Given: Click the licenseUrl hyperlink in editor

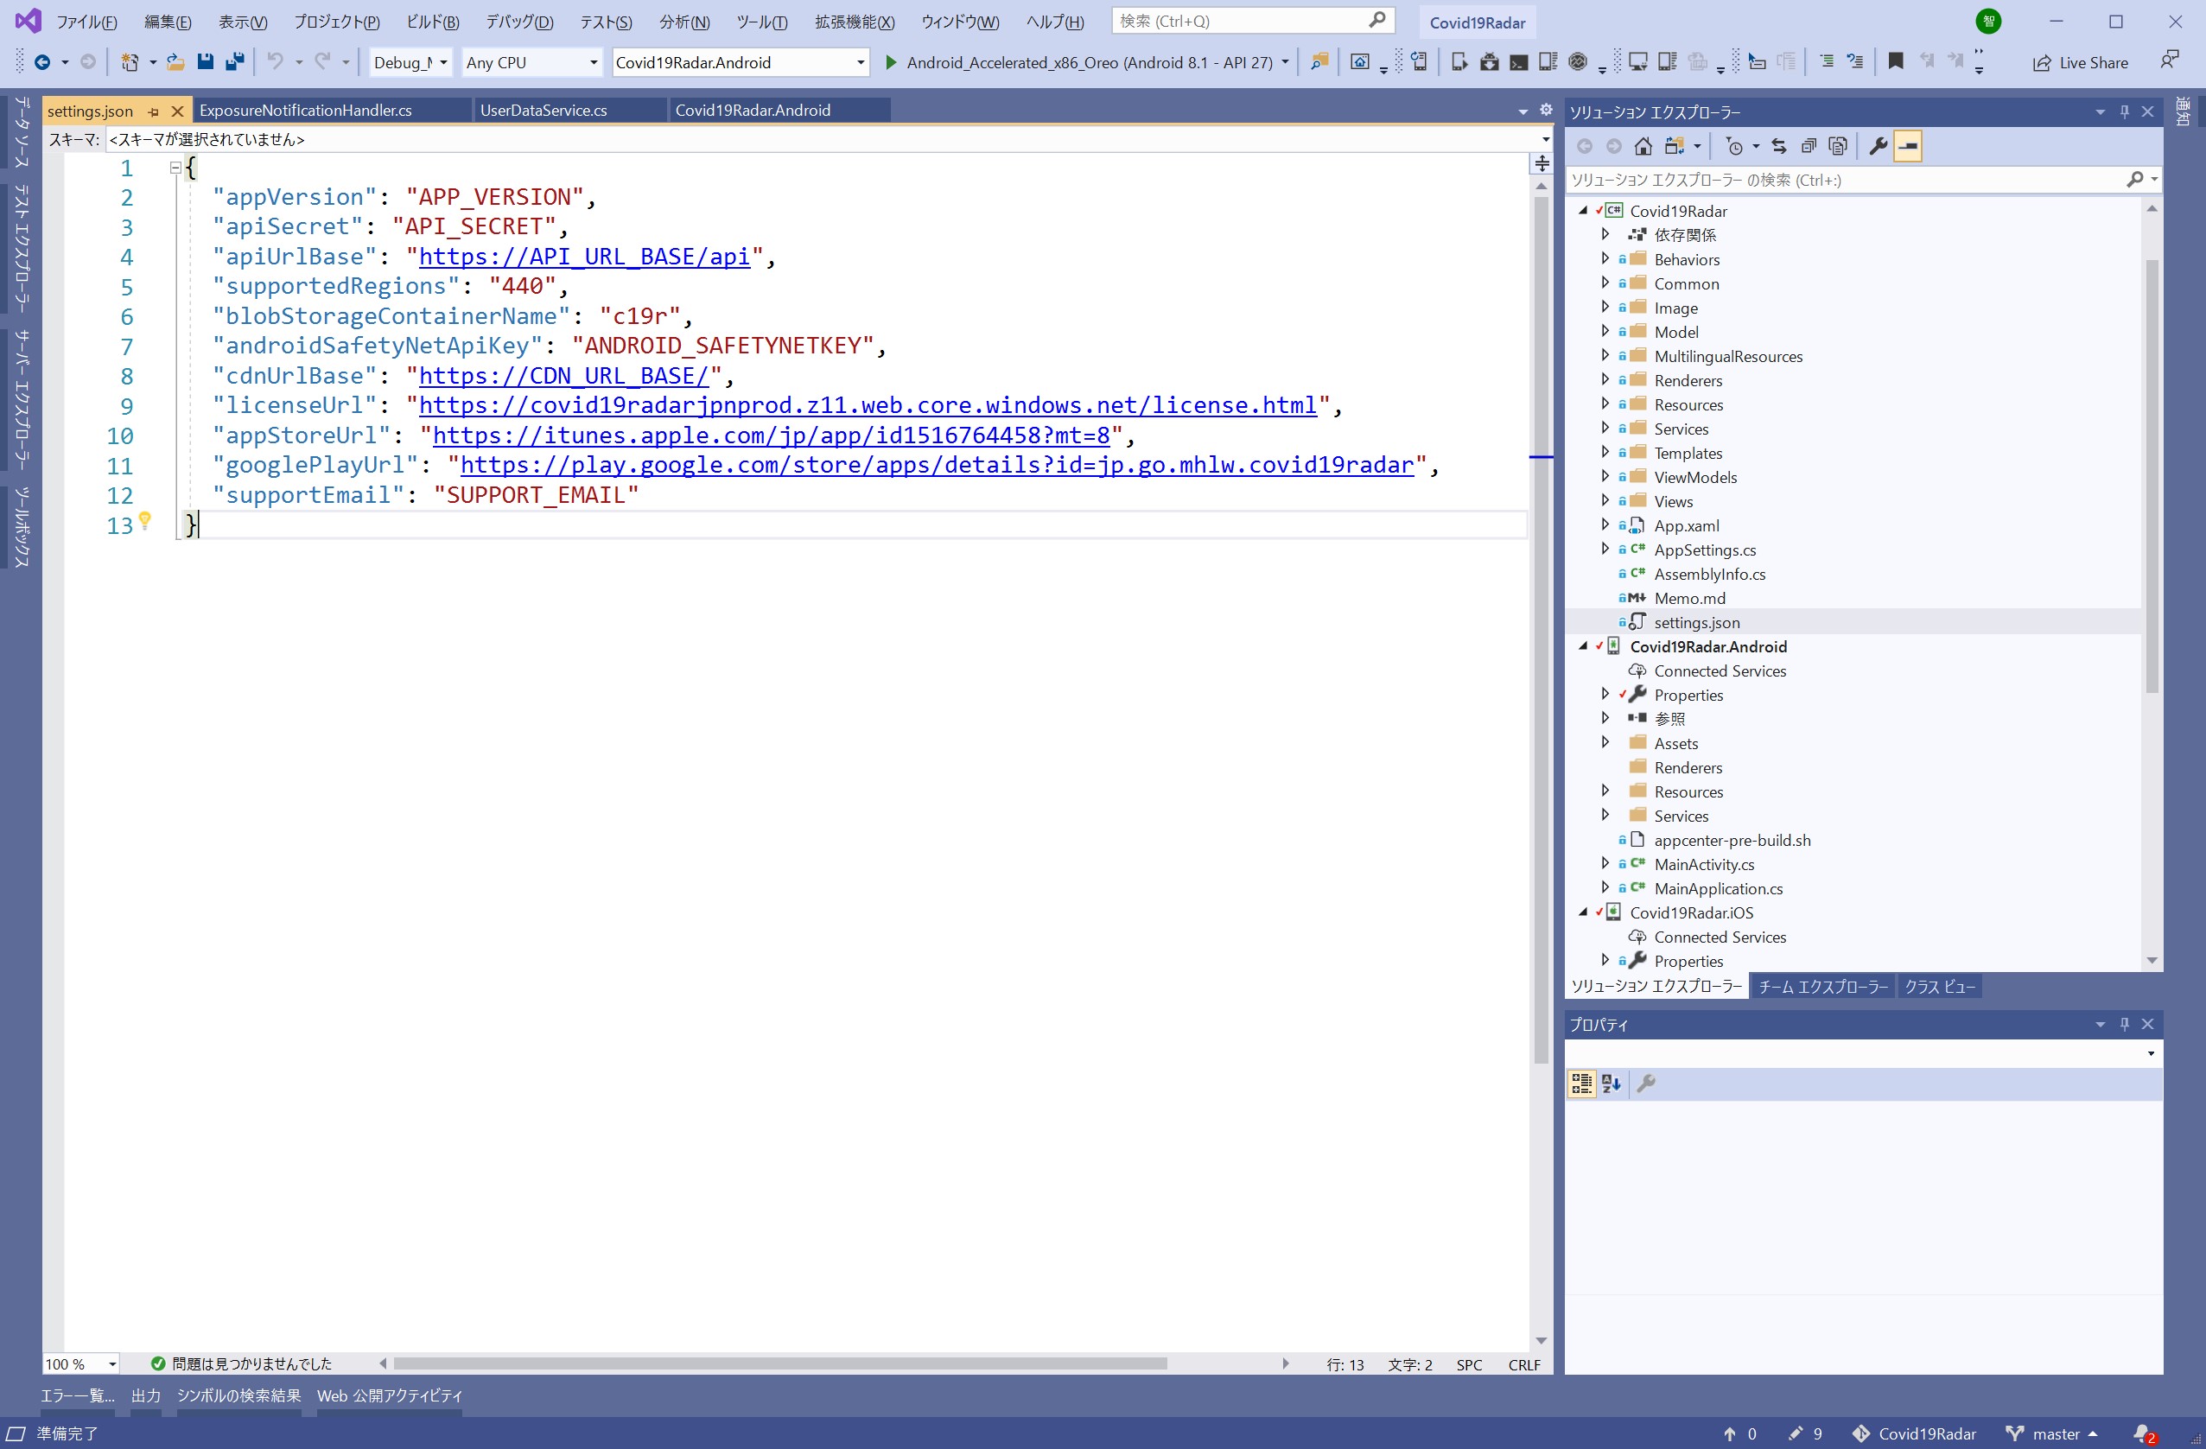Looking at the screenshot, I should 867,405.
